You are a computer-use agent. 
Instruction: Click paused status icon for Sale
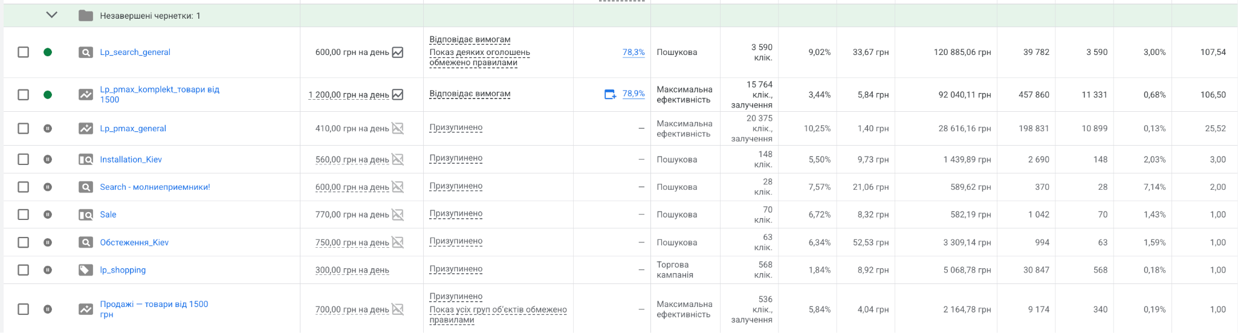click(48, 215)
